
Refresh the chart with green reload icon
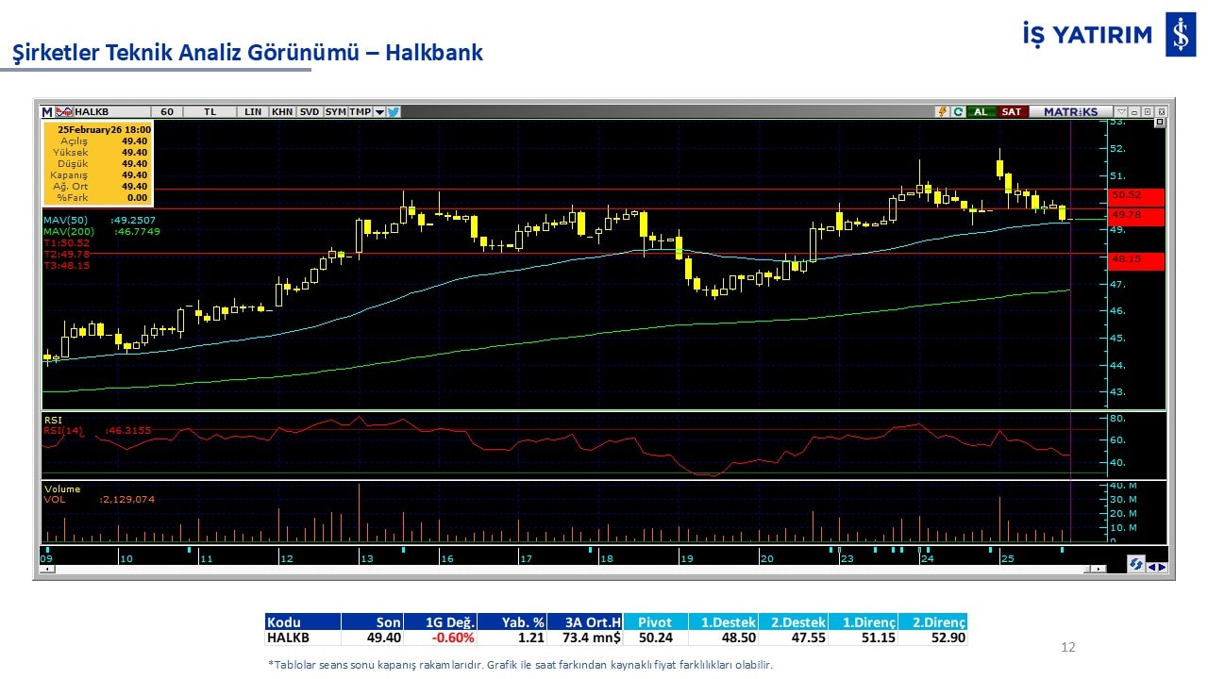(x=958, y=111)
